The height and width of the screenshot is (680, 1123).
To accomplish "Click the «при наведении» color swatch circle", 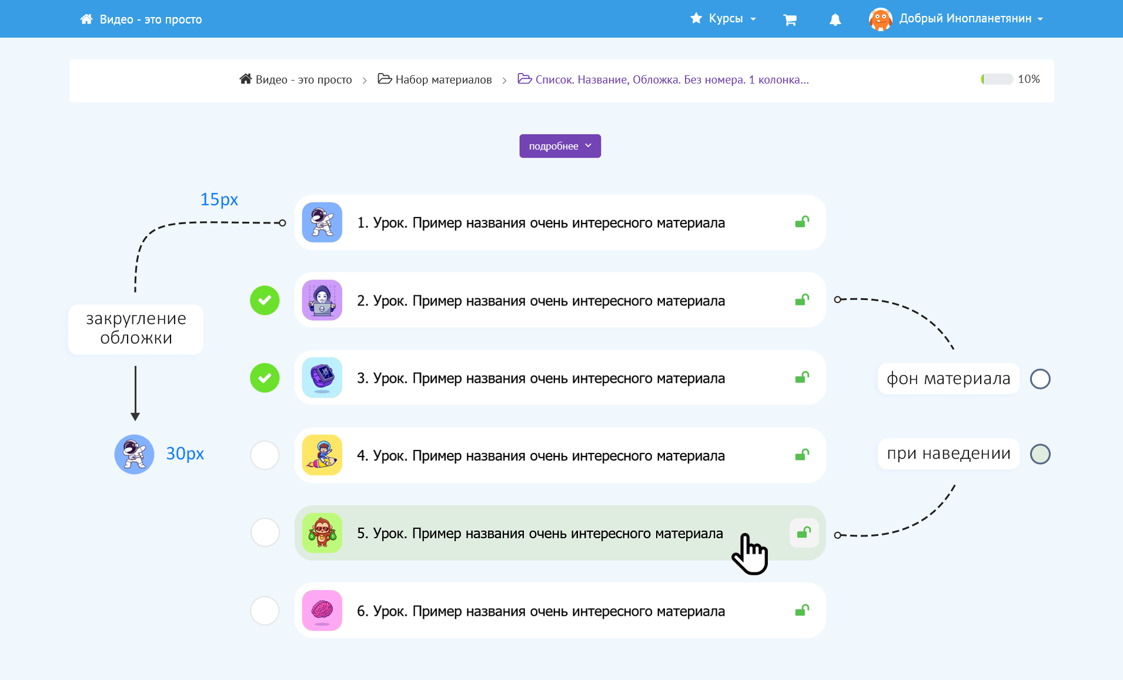I will point(1040,454).
